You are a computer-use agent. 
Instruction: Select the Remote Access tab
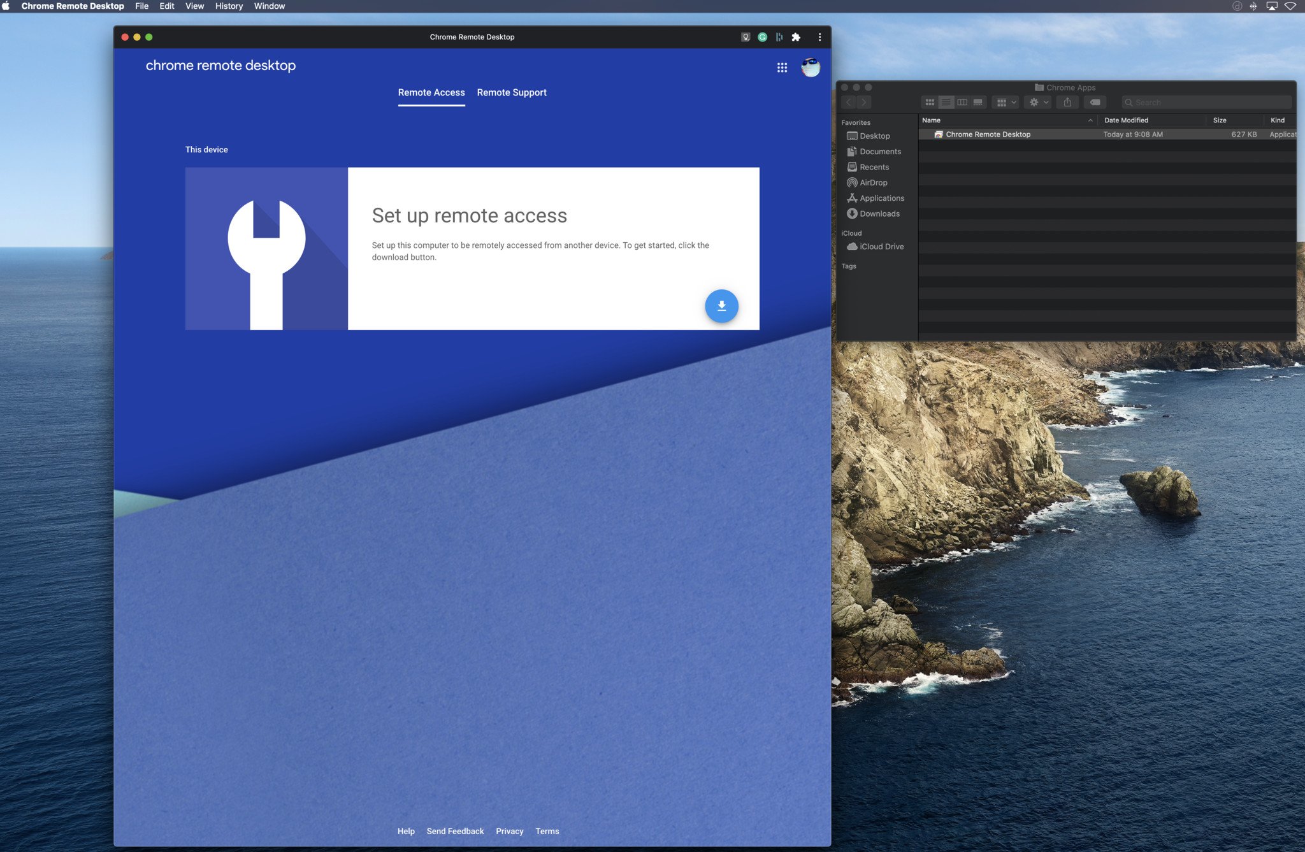click(x=431, y=92)
